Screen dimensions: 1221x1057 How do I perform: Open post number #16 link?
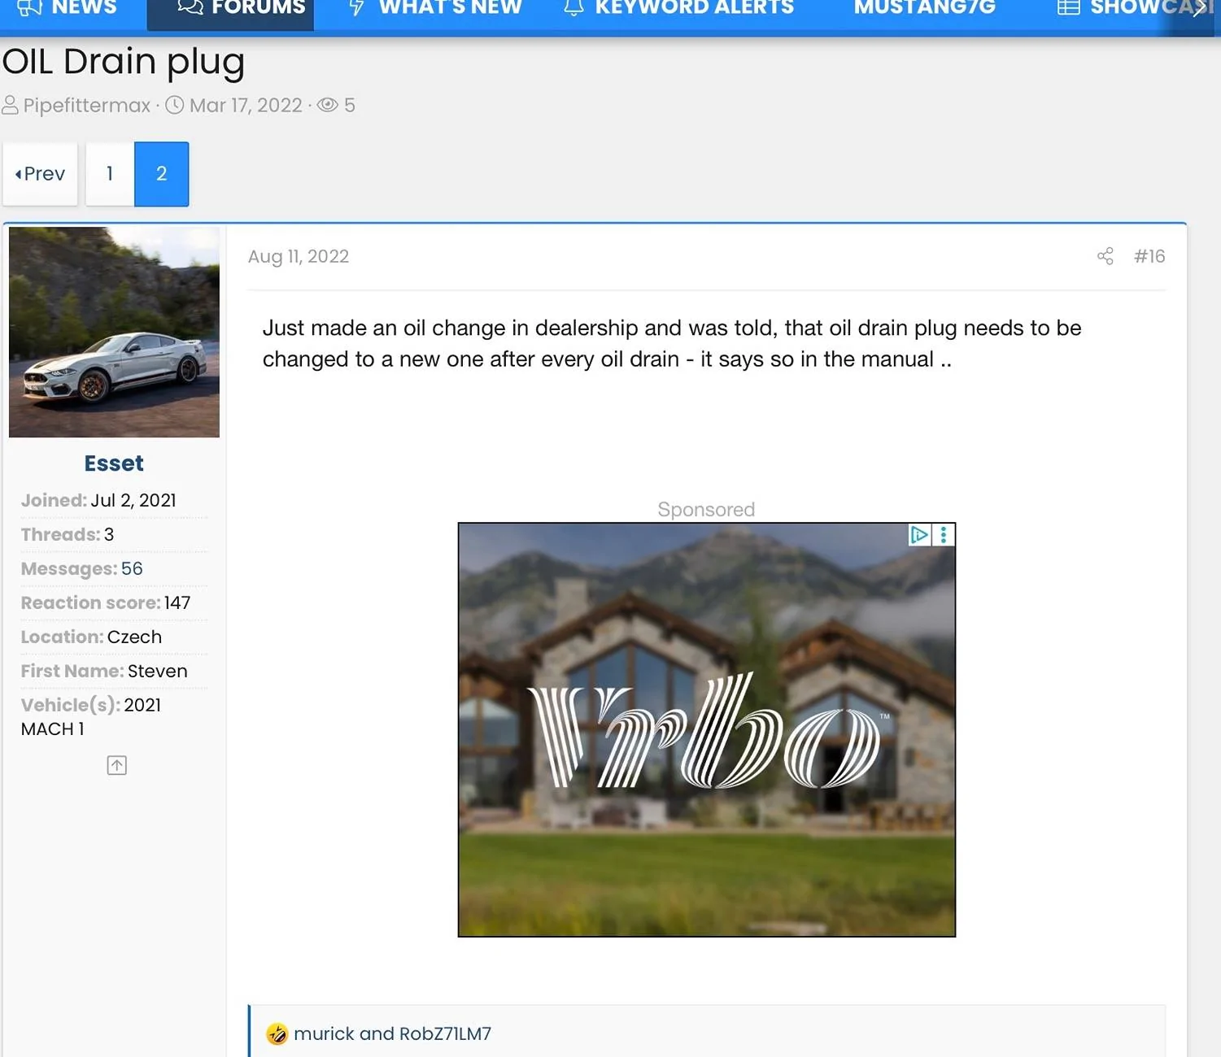1149,257
